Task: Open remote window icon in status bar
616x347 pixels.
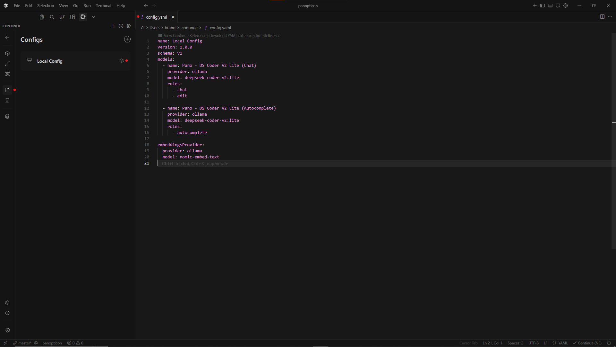Action: pyautogui.click(x=5, y=343)
